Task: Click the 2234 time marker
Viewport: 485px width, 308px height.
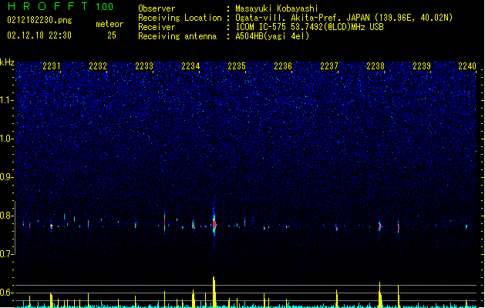Action: click(190, 66)
